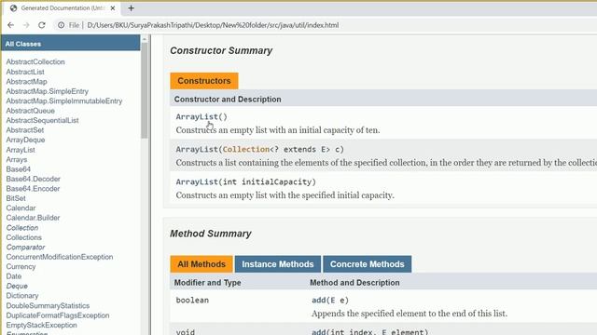Open Calendar class page
Viewport: 597px width, 335px height.
[21, 208]
